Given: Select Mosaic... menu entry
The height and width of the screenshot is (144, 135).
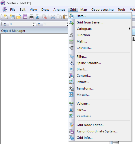Looking at the screenshot, I should tap(100, 95).
